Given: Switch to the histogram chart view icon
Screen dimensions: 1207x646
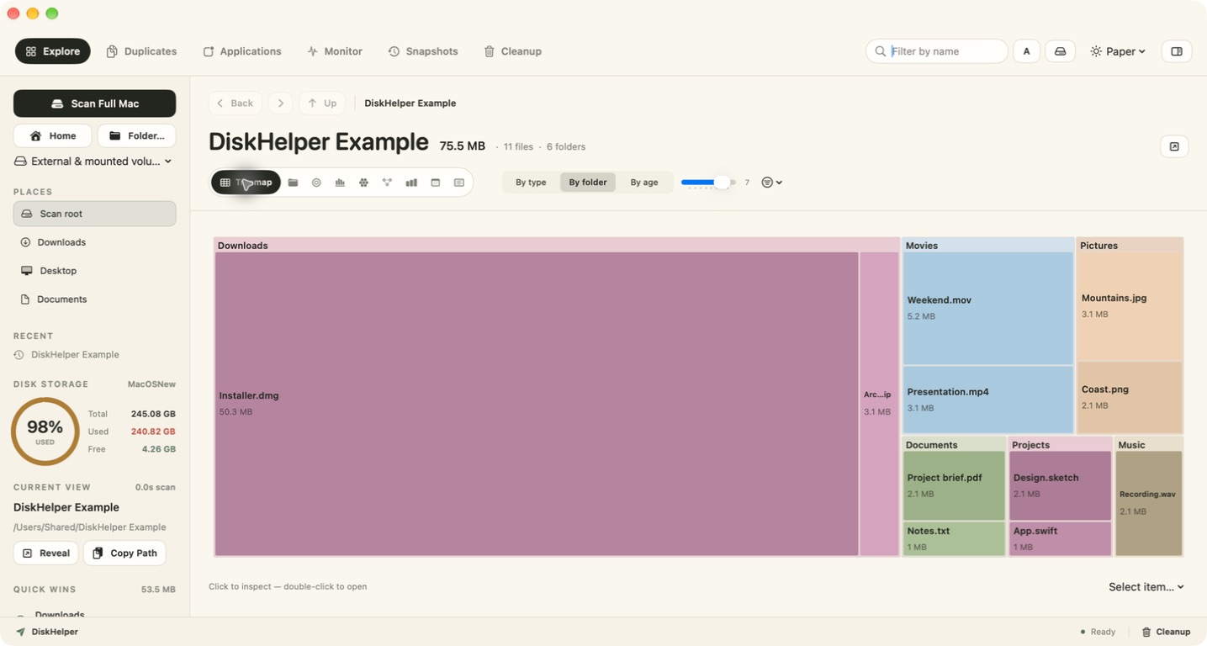Looking at the screenshot, I should point(340,183).
